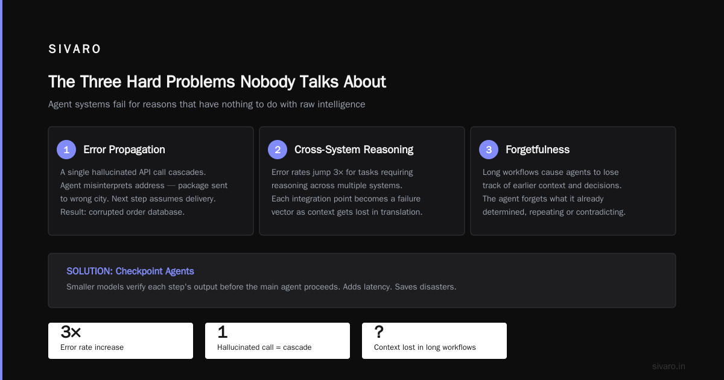Viewport: 724px width, 380px height.
Task: Click 'SOLUTION: Checkpoint Agents' heading
Action: [x=130, y=271]
